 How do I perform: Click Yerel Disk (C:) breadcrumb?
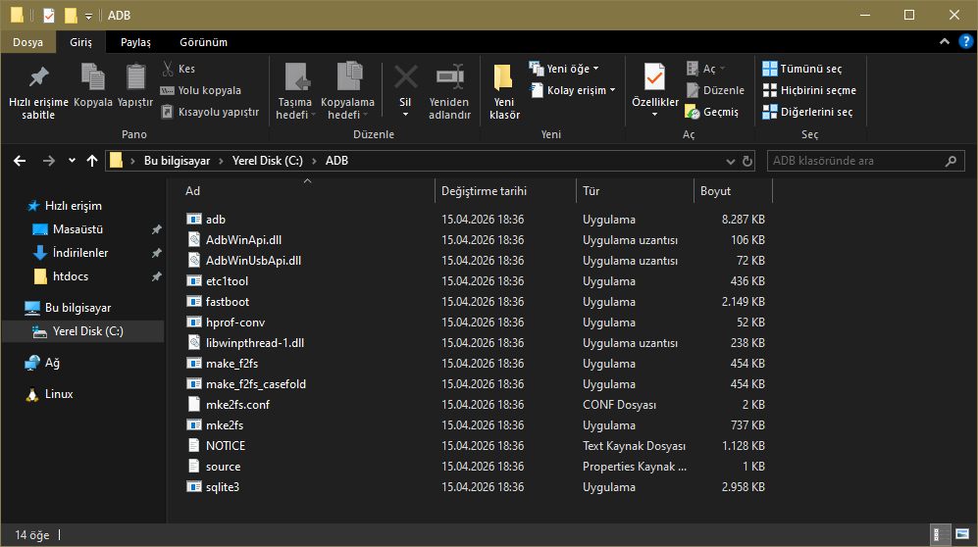[x=268, y=161]
